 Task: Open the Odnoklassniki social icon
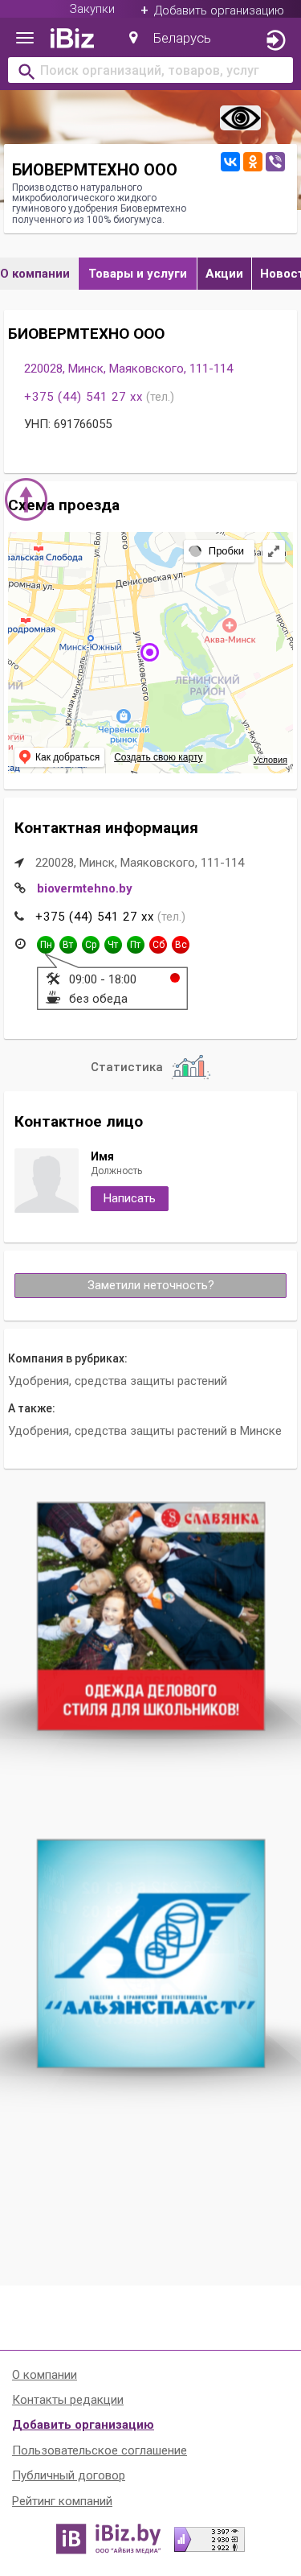tap(253, 161)
